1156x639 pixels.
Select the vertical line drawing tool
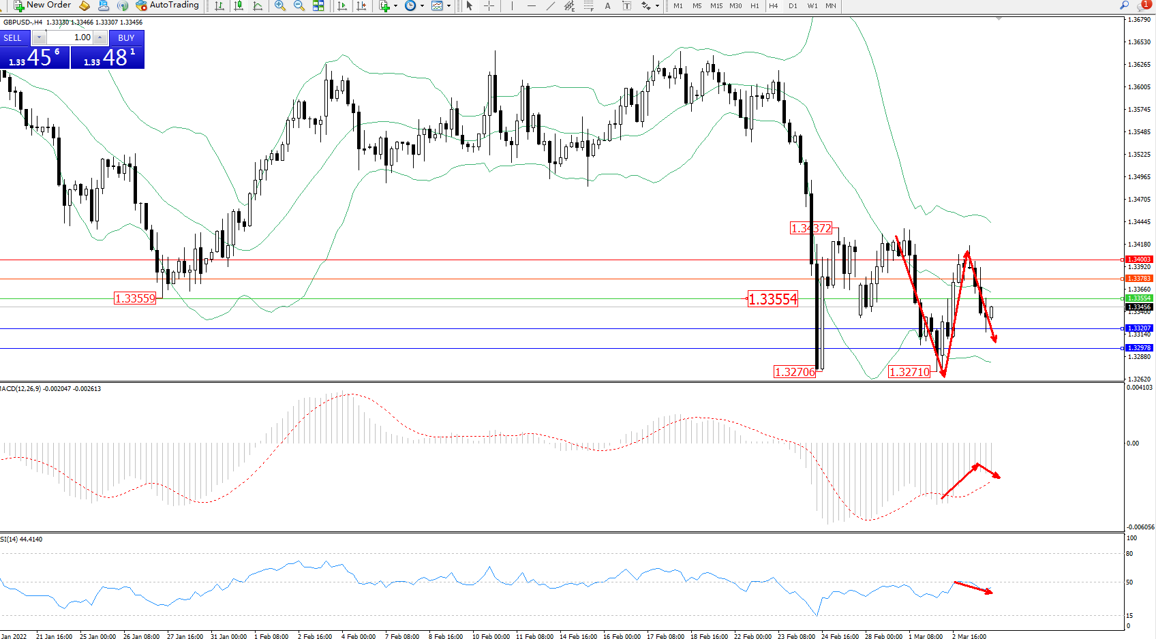point(512,5)
